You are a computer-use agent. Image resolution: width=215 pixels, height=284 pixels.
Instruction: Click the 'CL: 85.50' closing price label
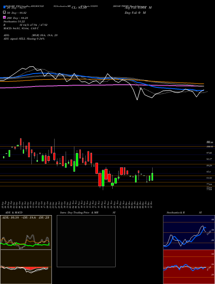pyautogui.click(x=79, y=8)
